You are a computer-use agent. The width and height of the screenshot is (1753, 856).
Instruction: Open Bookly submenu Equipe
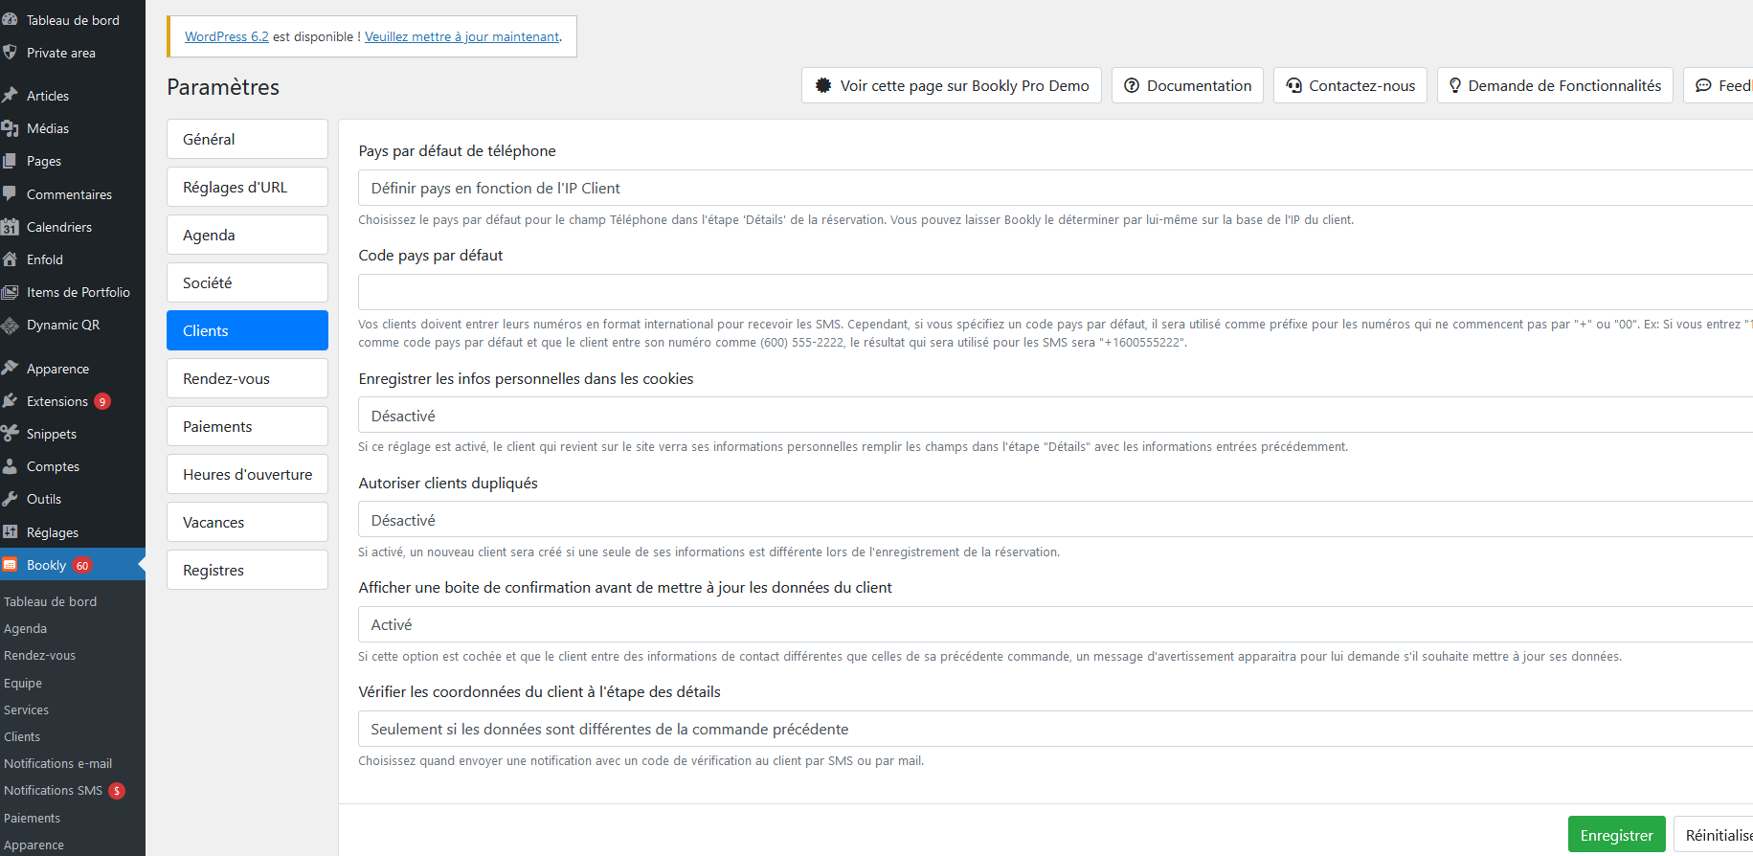pyautogui.click(x=23, y=683)
